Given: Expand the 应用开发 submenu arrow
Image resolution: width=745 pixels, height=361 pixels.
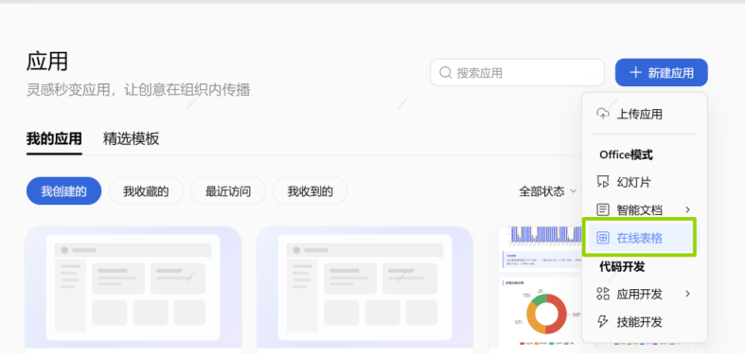Looking at the screenshot, I should coord(687,294).
